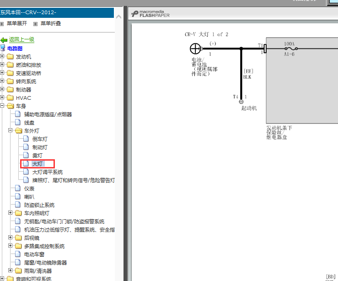Click the 音响和可视系统 folder label
This screenshot has width=338, height=281.
[x=34, y=279]
